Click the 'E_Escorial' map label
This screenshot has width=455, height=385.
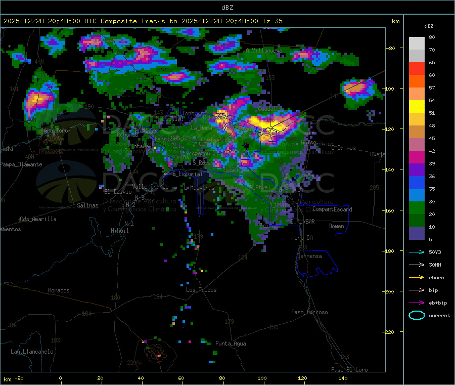(188, 174)
